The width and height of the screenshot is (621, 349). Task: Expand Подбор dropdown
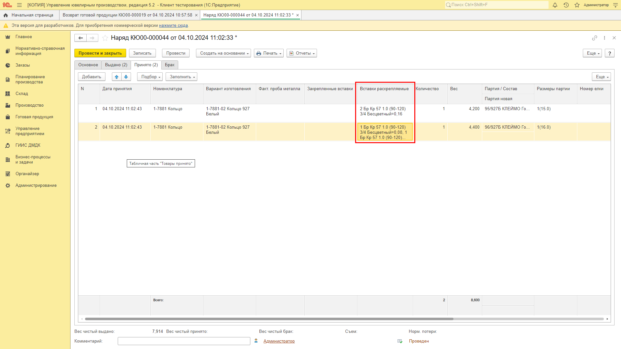[x=150, y=77]
